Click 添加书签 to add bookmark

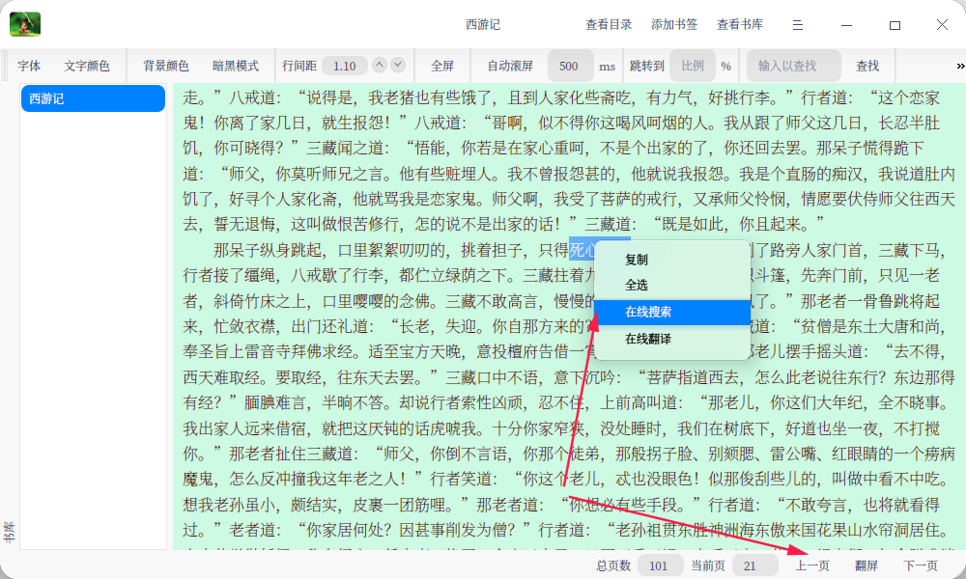tap(674, 25)
